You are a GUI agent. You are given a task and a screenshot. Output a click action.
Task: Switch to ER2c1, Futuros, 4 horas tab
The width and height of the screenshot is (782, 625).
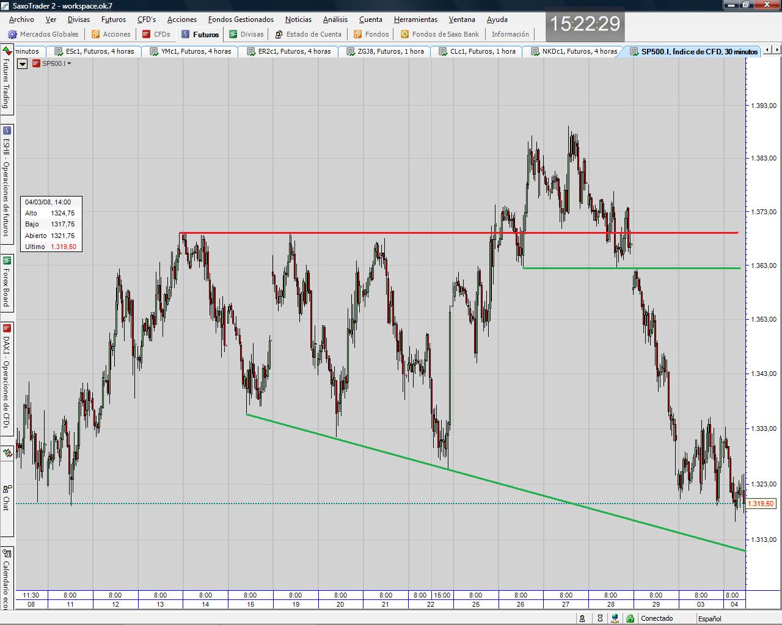(289, 51)
